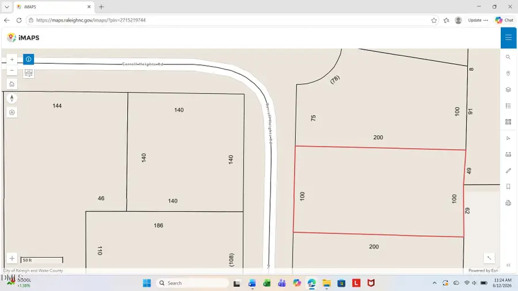This screenshot has height=291, width=518.
Task: Open Copilot Chat in the browser
Action: coord(504,20)
